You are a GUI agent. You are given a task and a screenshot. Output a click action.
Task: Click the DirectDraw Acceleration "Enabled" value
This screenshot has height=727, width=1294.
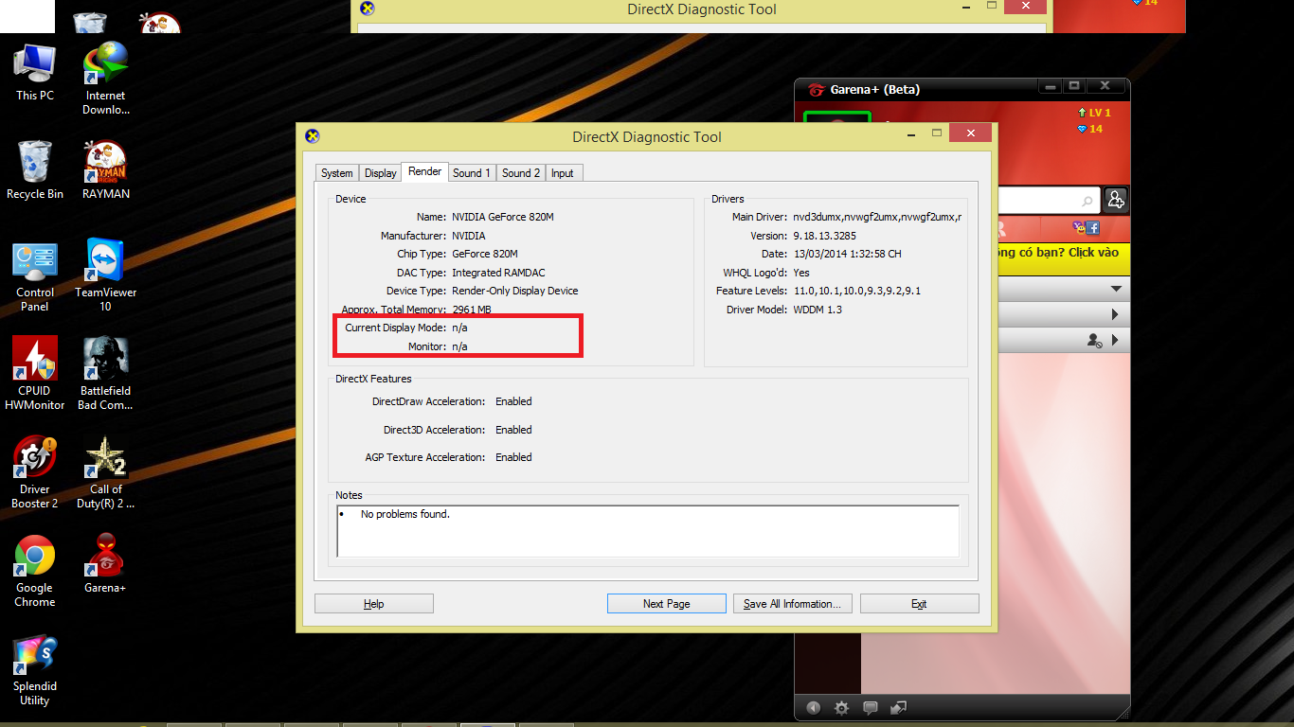pos(513,401)
